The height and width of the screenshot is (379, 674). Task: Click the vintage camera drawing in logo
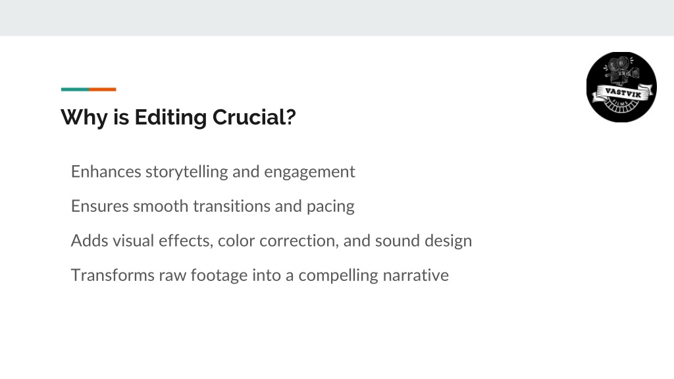[621, 71]
